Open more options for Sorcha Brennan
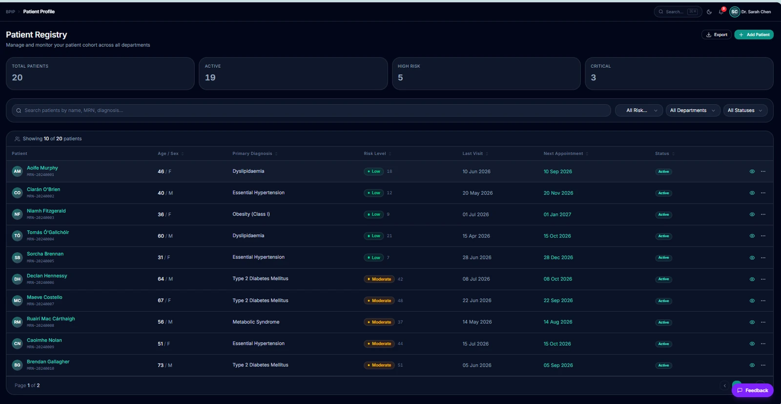781x404 pixels. (x=763, y=258)
